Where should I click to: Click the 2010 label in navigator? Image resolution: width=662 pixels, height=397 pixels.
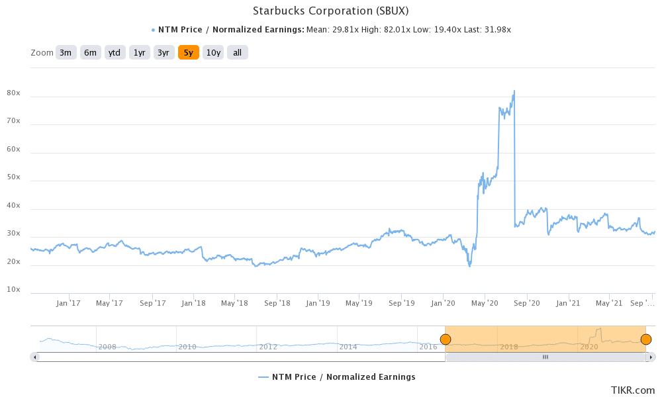[187, 347]
